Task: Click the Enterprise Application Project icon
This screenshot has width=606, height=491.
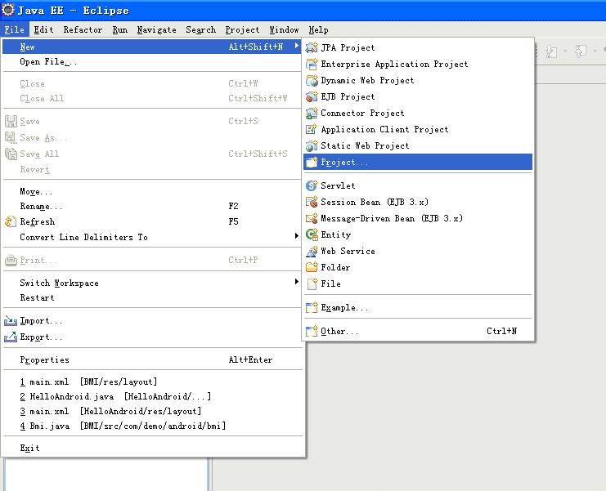Action: click(x=312, y=64)
